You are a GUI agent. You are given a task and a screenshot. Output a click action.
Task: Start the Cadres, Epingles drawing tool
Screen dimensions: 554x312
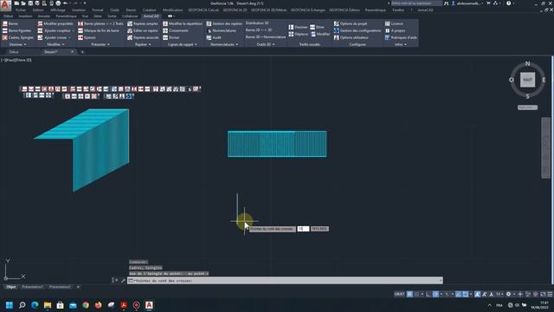click(17, 37)
